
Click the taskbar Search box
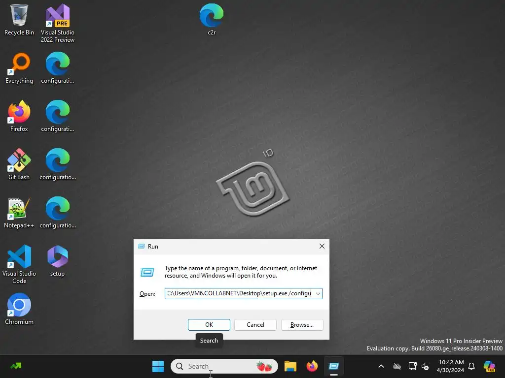pos(224,366)
